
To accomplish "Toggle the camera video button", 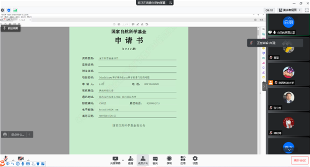I will pyautogui.click(x=20, y=159).
